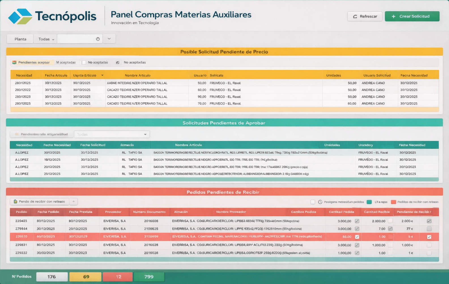449x284 pixels.
Task: Open the Todas dropdown in Solicitudes Pendientes
Action: click(x=112, y=134)
